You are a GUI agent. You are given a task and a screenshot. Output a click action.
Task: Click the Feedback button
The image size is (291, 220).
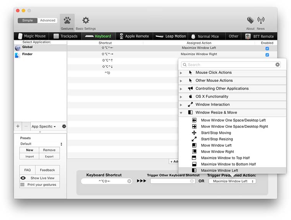pyautogui.click(x=47, y=170)
